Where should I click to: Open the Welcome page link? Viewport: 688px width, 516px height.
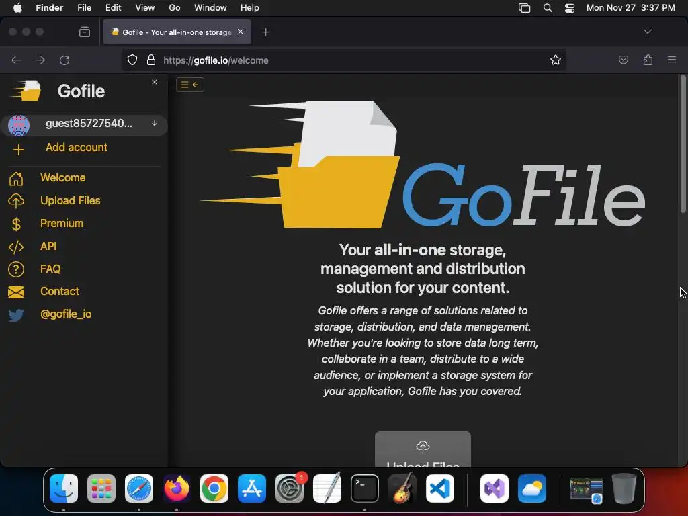click(62, 177)
